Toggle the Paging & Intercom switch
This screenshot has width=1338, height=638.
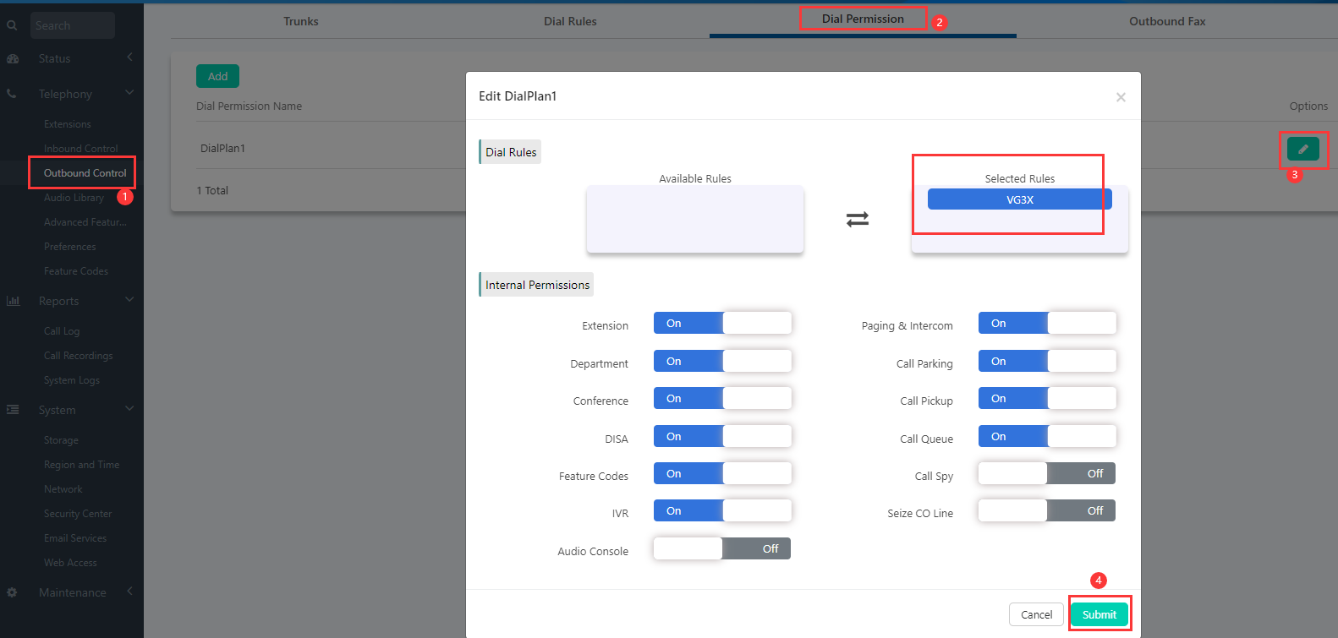pyautogui.click(x=1047, y=323)
